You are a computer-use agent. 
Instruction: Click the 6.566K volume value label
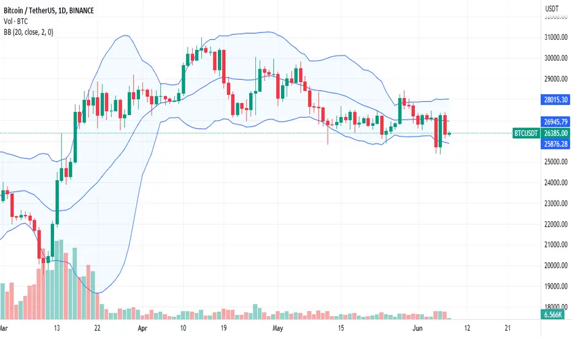(x=552, y=314)
